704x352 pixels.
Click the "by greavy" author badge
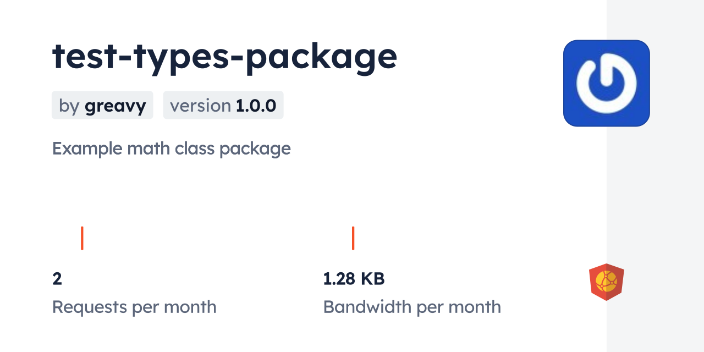point(102,105)
